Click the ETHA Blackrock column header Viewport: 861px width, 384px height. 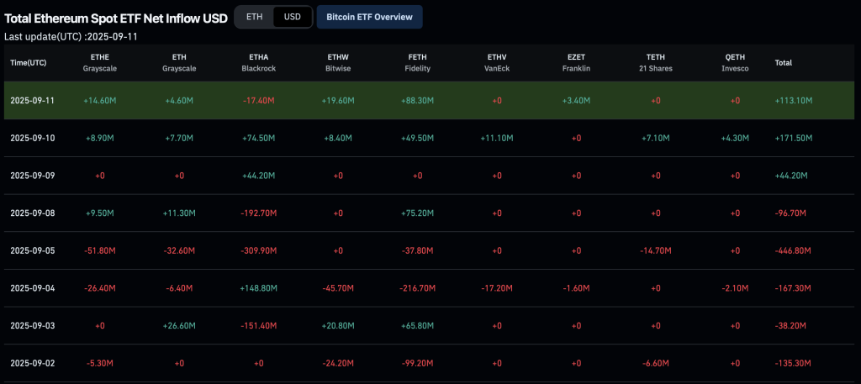click(x=259, y=62)
